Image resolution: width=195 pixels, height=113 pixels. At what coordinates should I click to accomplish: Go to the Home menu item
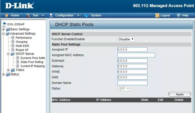tap(15, 15)
